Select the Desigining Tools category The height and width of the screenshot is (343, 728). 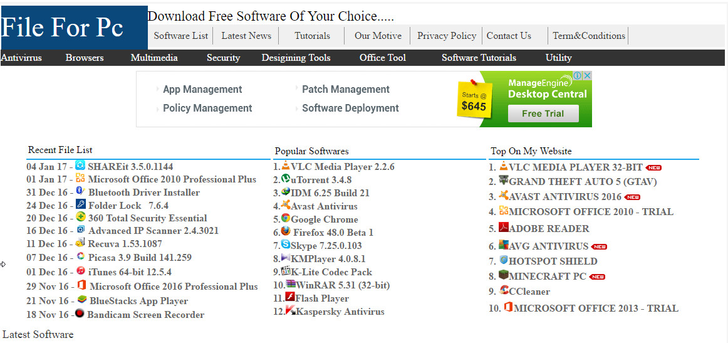coord(296,58)
